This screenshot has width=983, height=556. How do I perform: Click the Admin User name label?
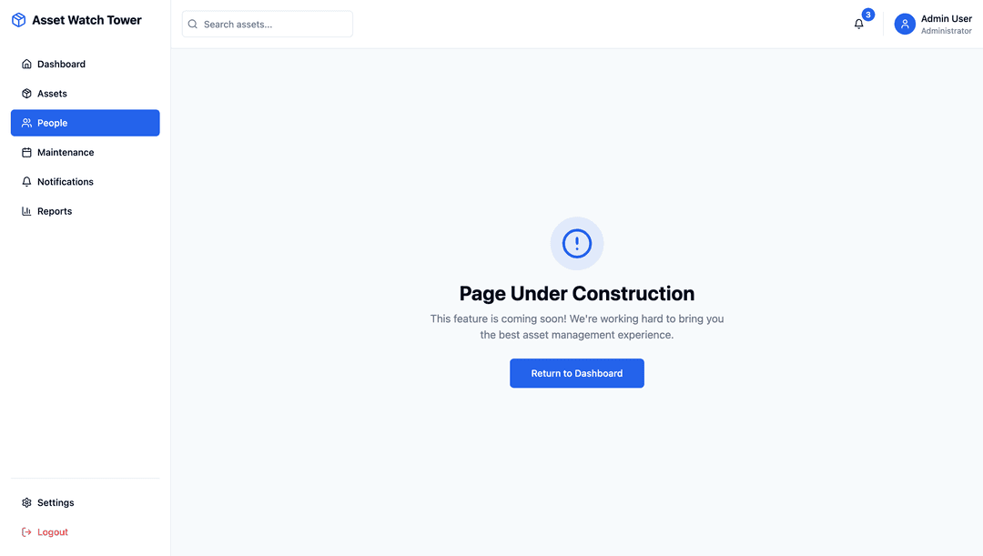(x=946, y=18)
